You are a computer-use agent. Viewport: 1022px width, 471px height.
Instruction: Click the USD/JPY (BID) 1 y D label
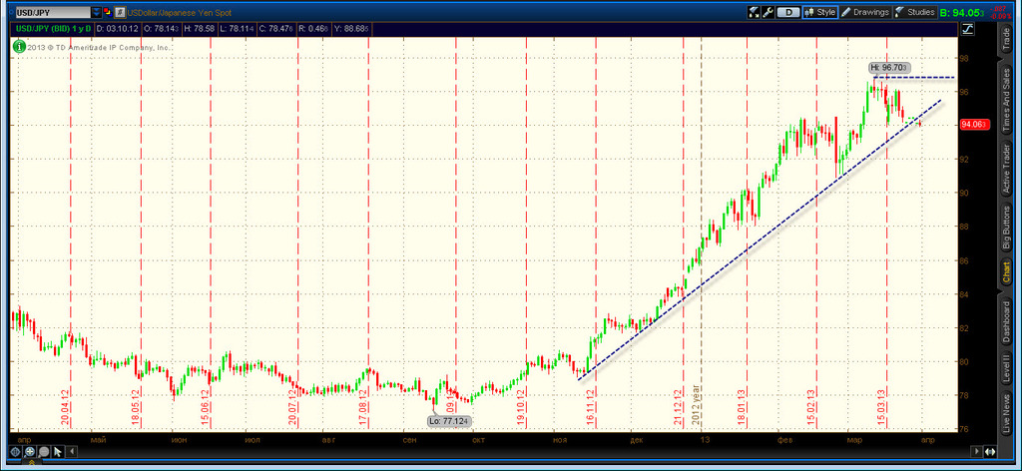pyautogui.click(x=54, y=29)
